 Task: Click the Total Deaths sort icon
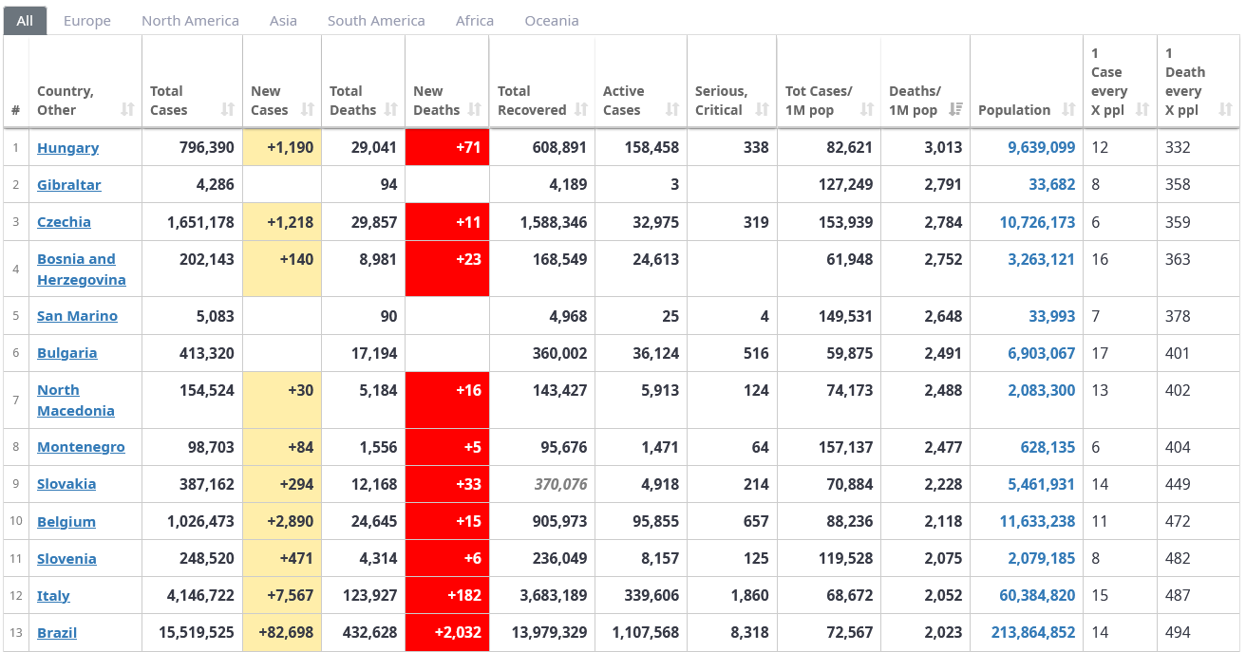390,110
